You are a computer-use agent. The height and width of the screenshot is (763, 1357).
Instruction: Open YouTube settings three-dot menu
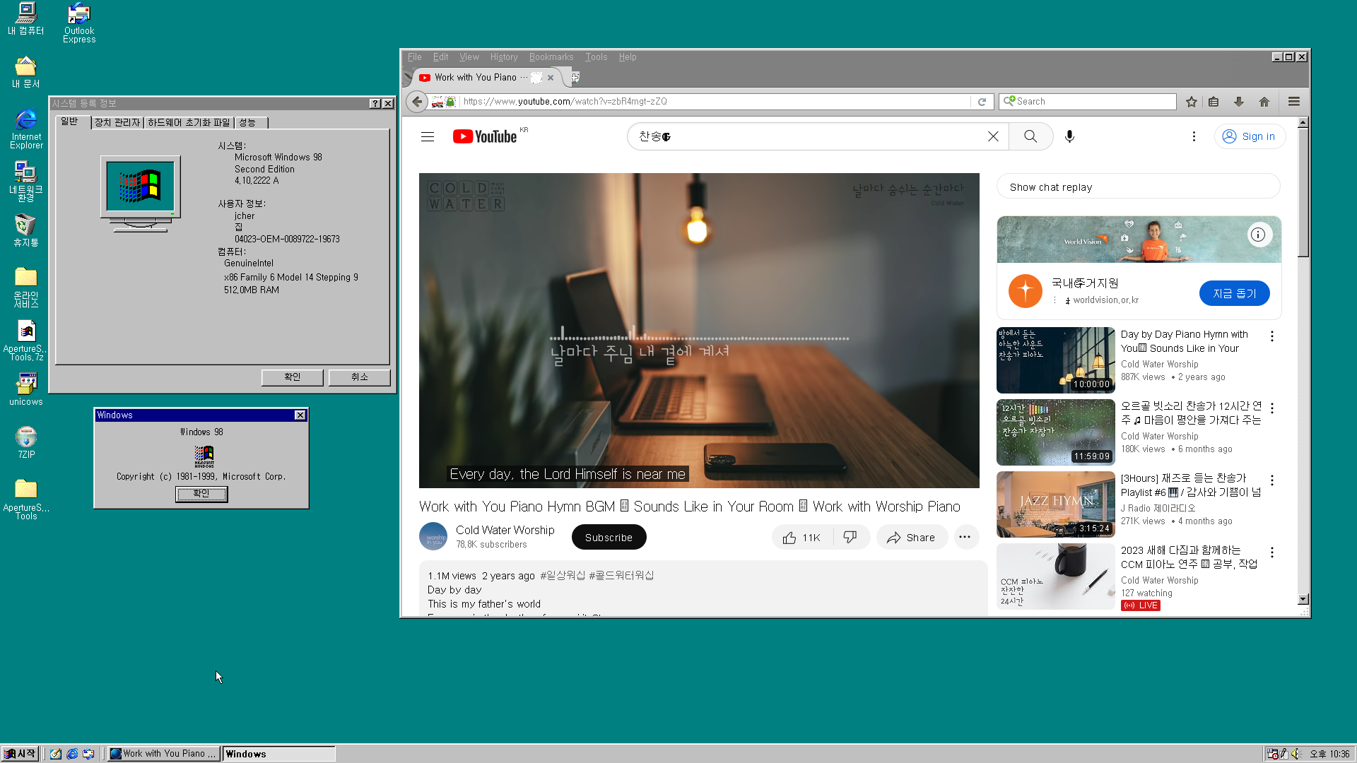point(1194,136)
